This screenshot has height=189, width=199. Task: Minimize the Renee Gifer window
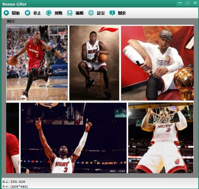pyautogui.click(x=180, y=3)
